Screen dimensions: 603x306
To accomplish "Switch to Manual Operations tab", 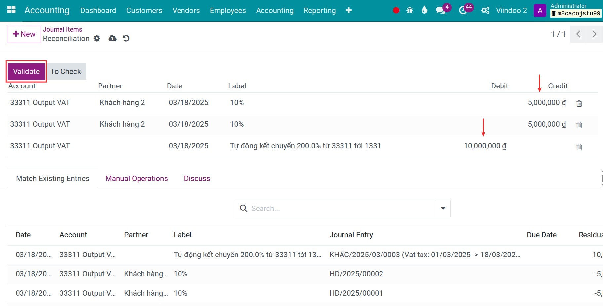I will coord(137,178).
